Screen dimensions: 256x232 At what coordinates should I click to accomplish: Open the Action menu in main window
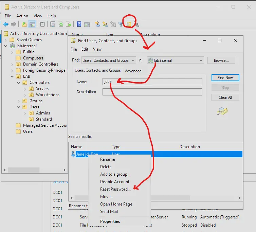point(22,16)
